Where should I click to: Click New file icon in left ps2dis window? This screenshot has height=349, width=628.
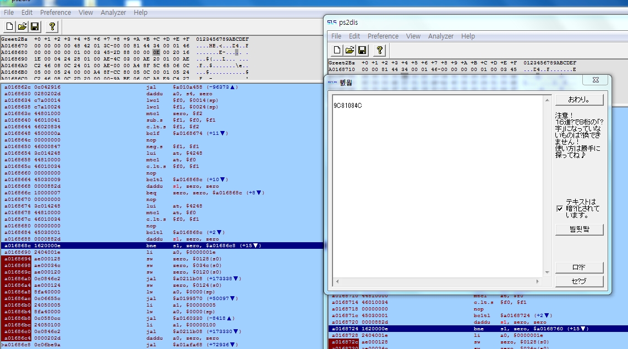9,27
